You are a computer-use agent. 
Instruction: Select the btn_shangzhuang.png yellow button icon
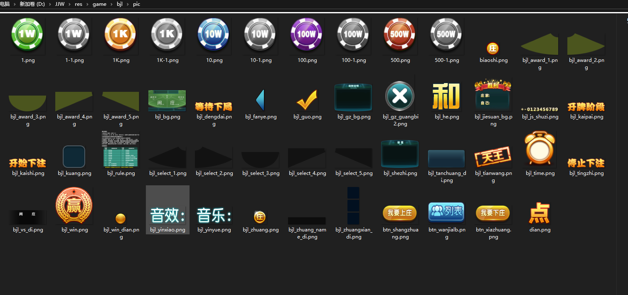[x=399, y=213]
